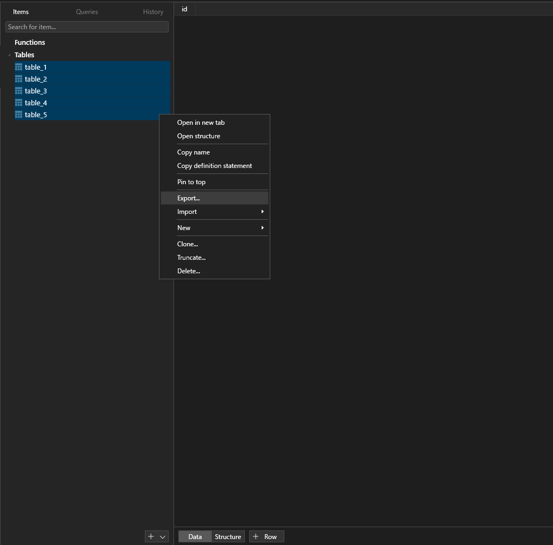The width and height of the screenshot is (553, 545).
Task: Open the chevron dropdown beside the plus button
Action: (162, 536)
